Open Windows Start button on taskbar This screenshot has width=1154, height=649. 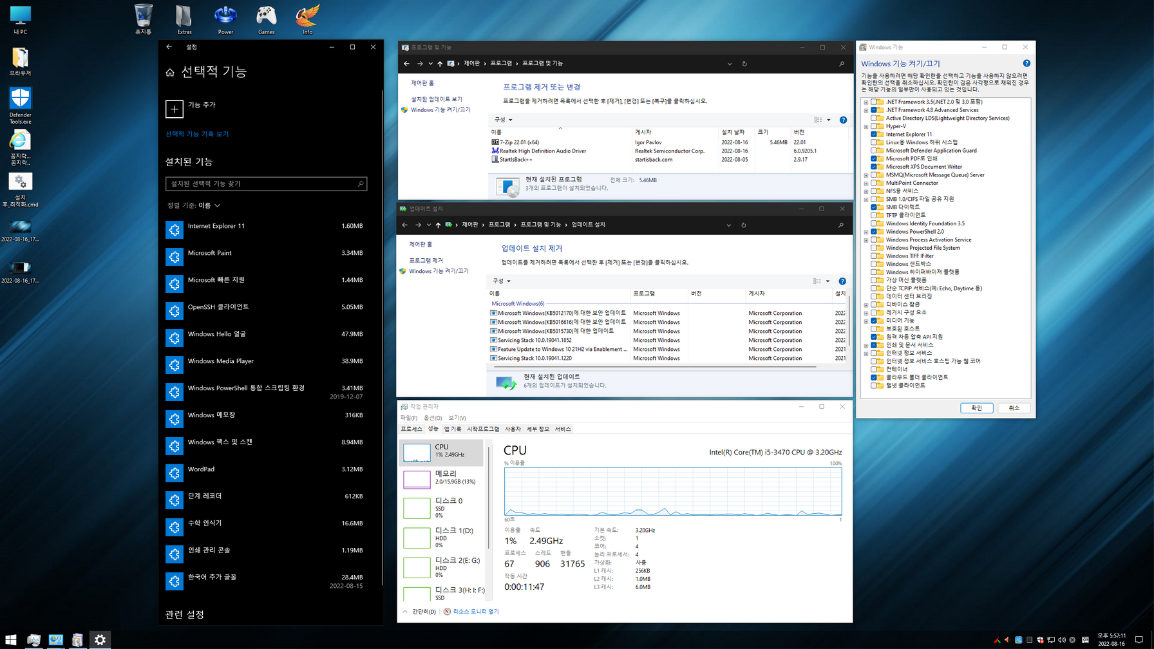pyautogui.click(x=10, y=639)
